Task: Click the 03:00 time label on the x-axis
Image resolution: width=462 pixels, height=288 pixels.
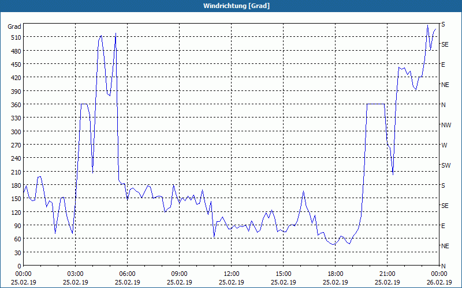Action: 76,274
